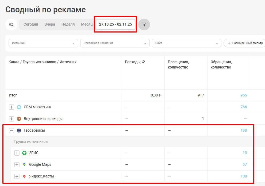Collapse the Геосервисы row
Viewport: 265px width, 186px height.
(x=11, y=130)
